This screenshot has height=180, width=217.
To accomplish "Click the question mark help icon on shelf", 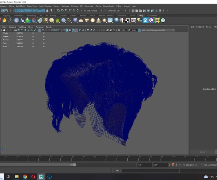I will 163,21.
